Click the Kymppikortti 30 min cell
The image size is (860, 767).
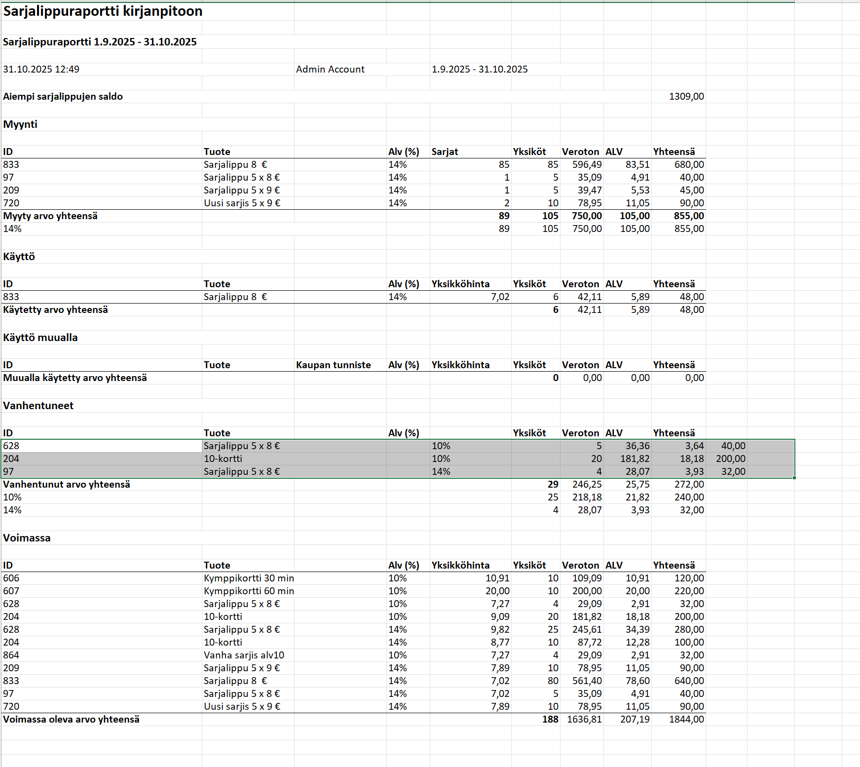coord(249,578)
